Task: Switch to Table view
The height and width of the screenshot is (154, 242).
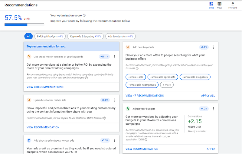Action: coord(219,5)
